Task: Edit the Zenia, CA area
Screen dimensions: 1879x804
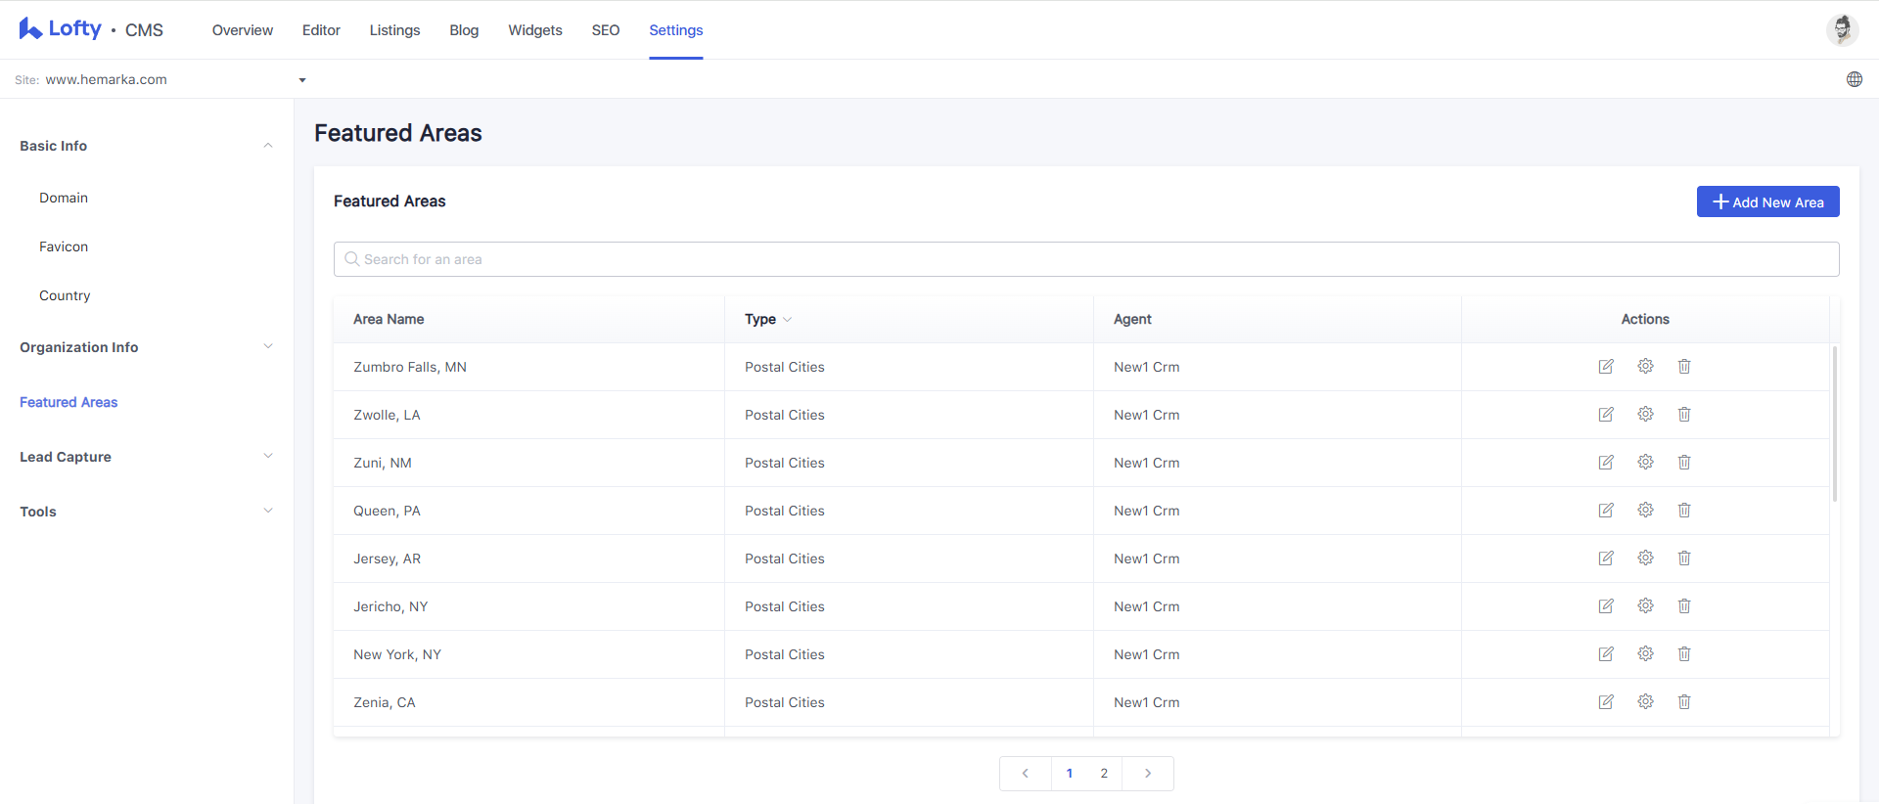Action: coord(1606,702)
